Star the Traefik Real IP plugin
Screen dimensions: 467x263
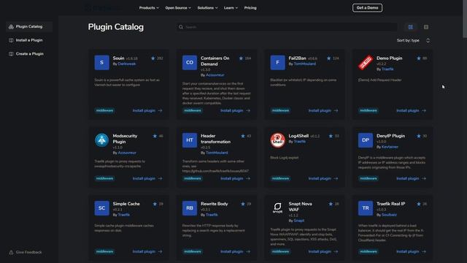(419, 204)
